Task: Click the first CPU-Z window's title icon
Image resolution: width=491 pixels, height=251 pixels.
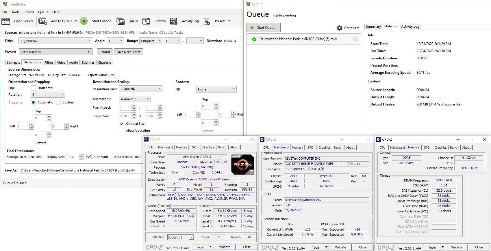Action: (147, 139)
